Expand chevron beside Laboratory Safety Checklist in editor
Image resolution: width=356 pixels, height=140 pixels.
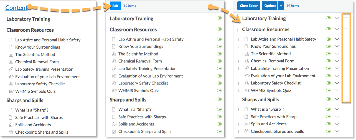coord(337,83)
